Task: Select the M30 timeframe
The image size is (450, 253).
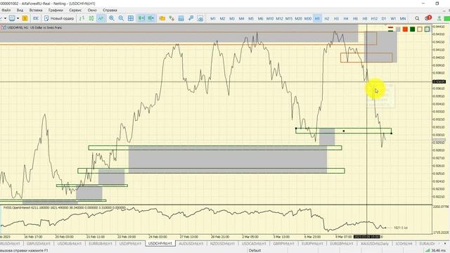Action: [308, 18]
